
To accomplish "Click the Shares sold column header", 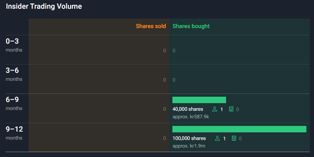I will (151, 26).
